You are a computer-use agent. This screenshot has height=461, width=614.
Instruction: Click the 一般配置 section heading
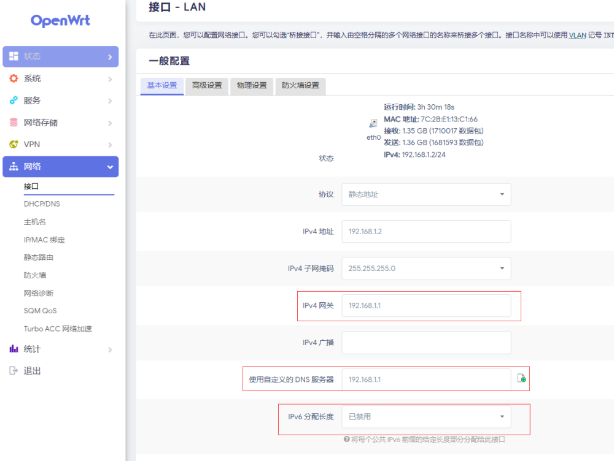coord(169,61)
